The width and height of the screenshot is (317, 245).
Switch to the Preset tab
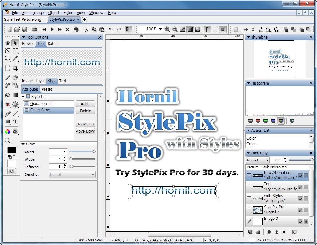point(47,89)
